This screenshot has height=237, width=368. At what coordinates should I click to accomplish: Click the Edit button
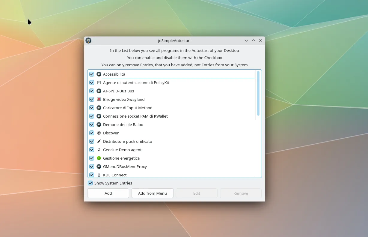click(196, 193)
